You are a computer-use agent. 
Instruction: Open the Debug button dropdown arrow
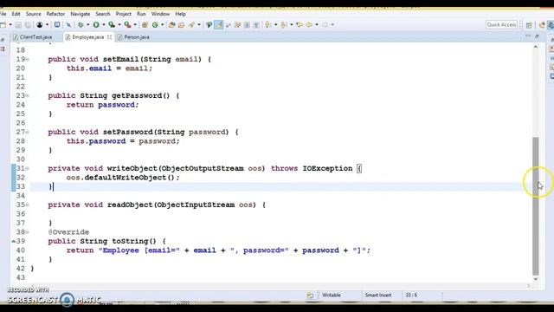pos(88,25)
